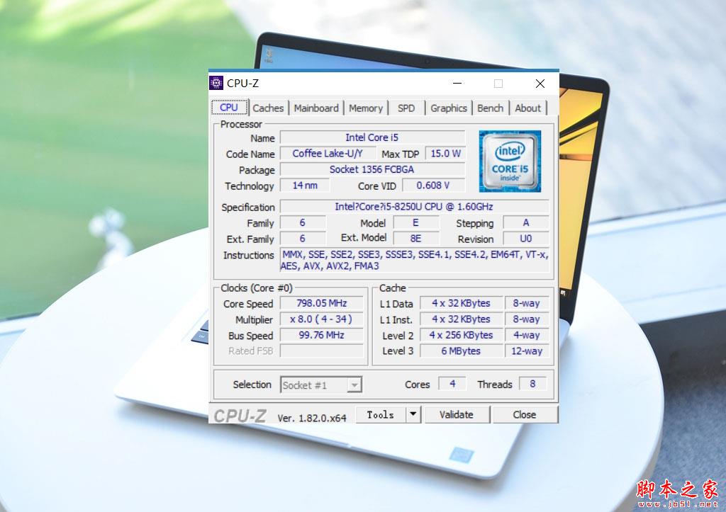Click the Multiplier value x 8.0 (4 - 34)
Viewport: 726px width, 512px height.
(x=322, y=319)
